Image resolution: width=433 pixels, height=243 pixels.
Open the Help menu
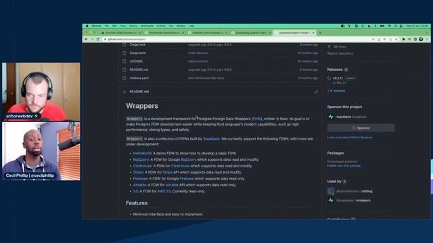click(x=191, y=26)
